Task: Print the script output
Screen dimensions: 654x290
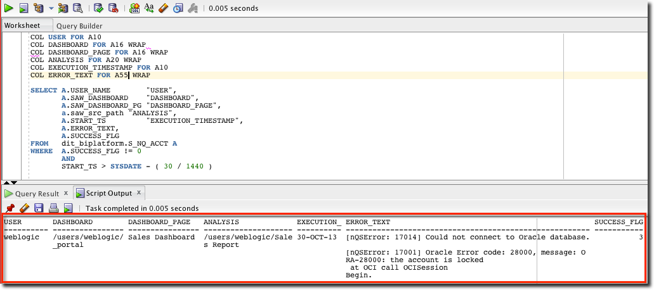Action: 53,208
